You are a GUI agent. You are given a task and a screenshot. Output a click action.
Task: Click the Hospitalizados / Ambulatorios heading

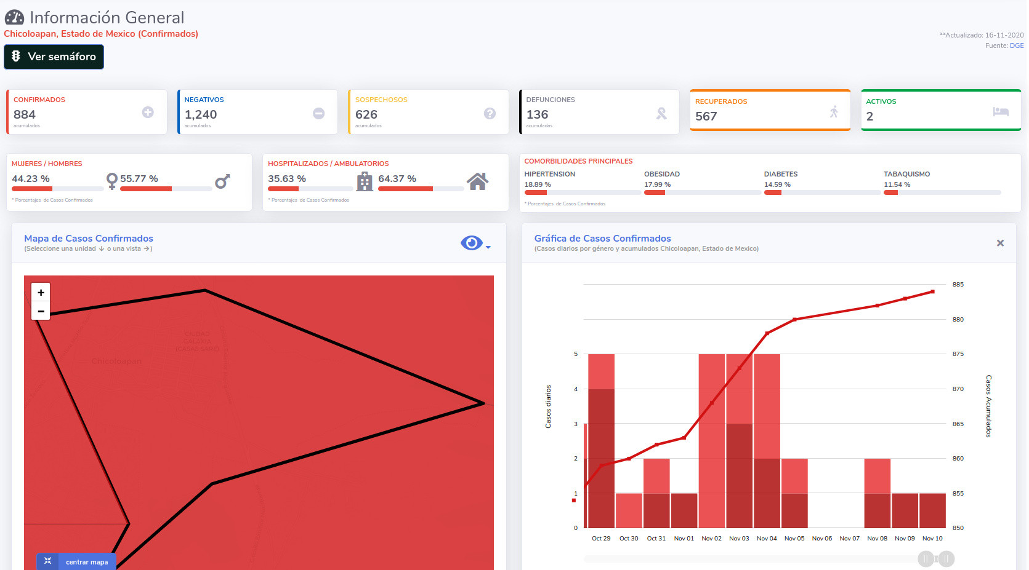(x=328, y=164)
